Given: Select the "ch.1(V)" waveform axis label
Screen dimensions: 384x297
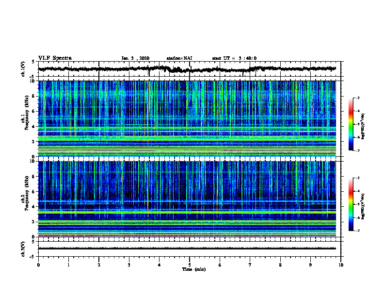Looking at the screenshot, I should pyautogui.click(x=23, y=69).
